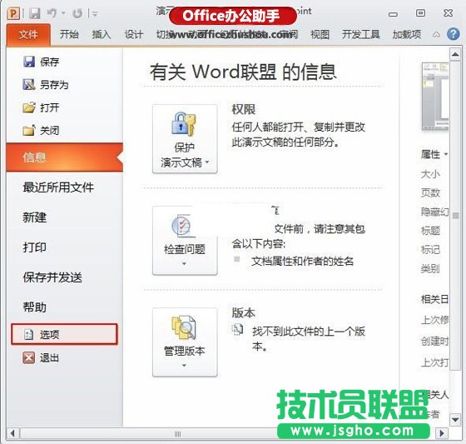Click the vertical scrollbar down arrow
This screenshot has width=466, height=444.
click(455, 420)
